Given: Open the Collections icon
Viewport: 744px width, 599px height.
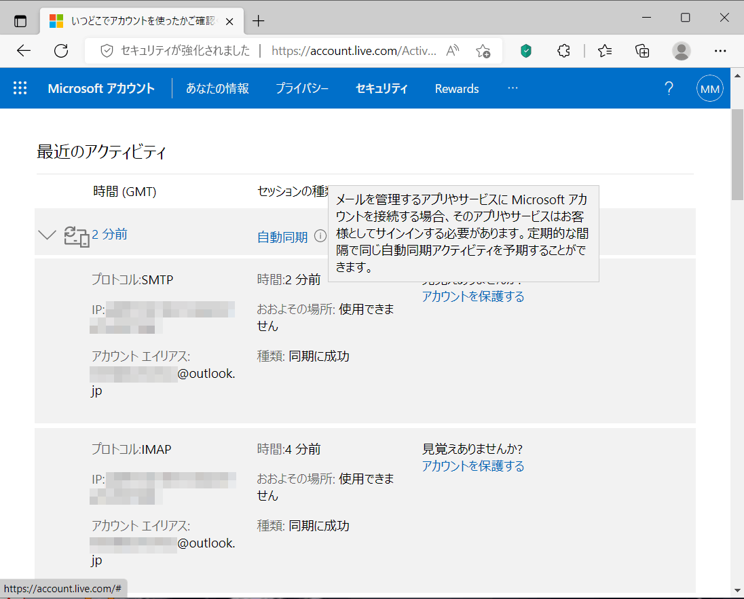Looking at the screenshot, I should [x=642, y=51].
